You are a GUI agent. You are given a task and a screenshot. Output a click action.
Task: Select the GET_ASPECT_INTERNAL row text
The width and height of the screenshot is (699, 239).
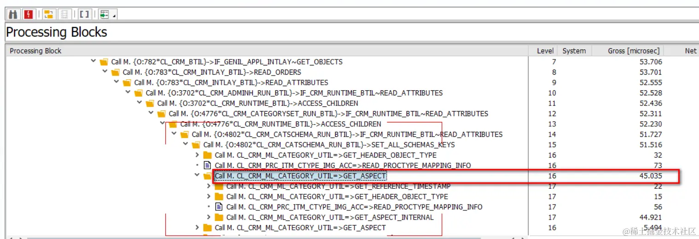pyautogui.click(x=330, y=217)
